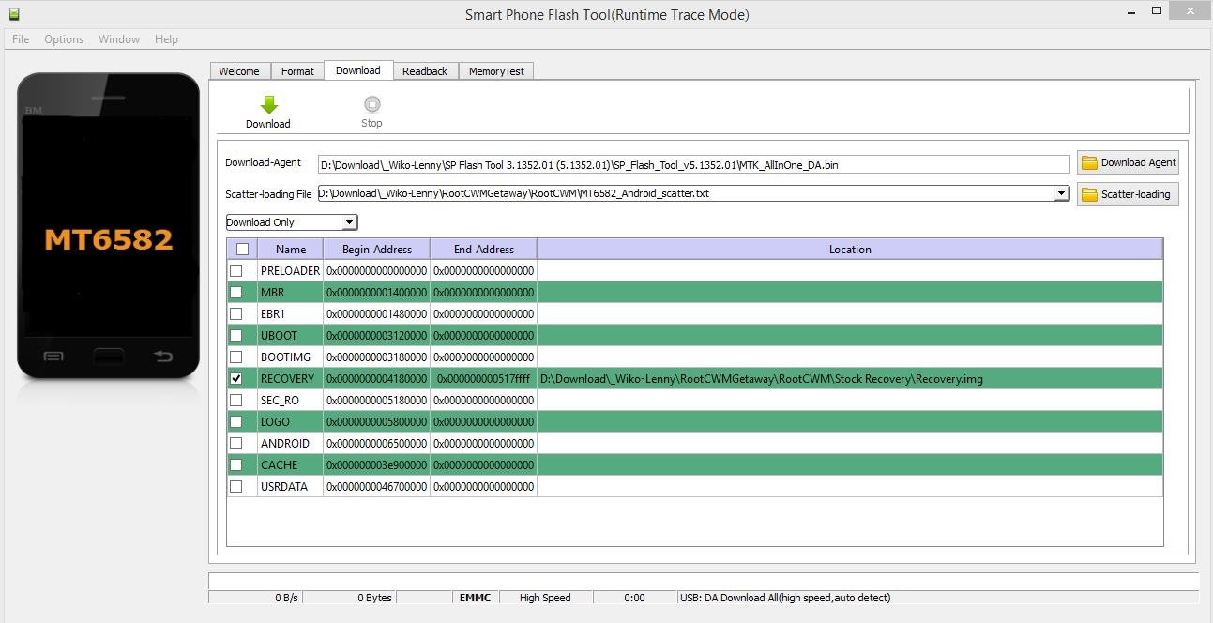
Task: Click the USB: DA Download All status text
Action: [x=785, y=598]
